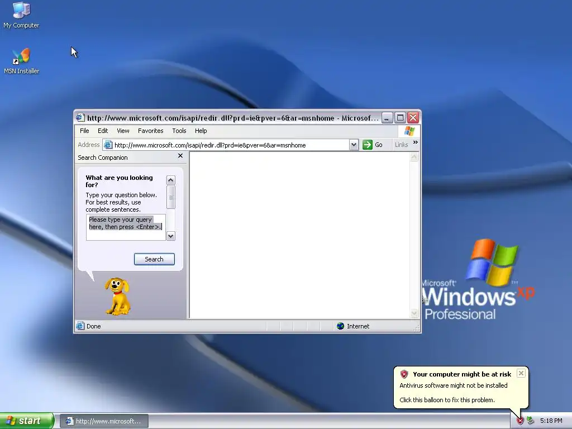Open the Favorites menu
This screenshot has height=429, width=572.
(151, 131)
